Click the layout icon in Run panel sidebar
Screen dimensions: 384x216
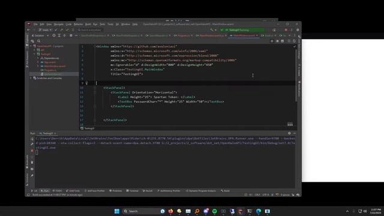coord(32,169)
